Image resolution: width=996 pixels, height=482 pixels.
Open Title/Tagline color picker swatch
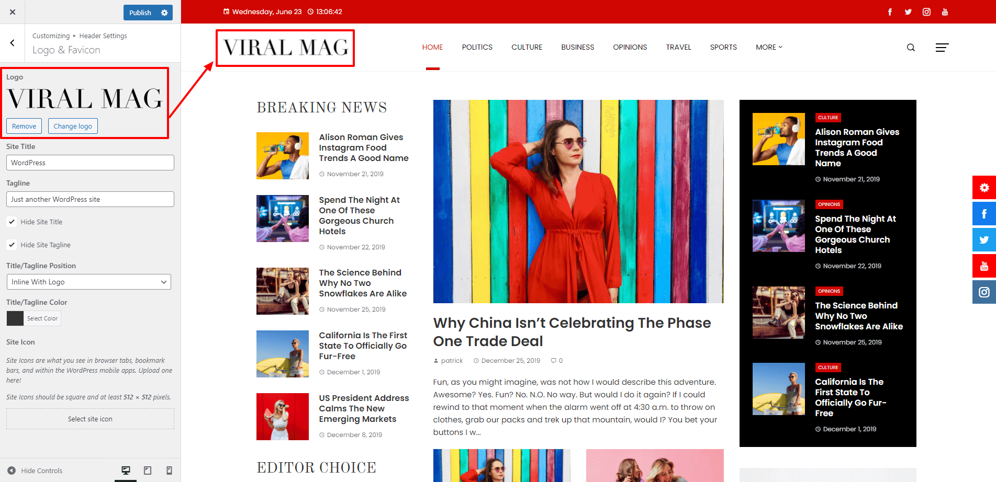pyautogui.click(x=15, y=318)
